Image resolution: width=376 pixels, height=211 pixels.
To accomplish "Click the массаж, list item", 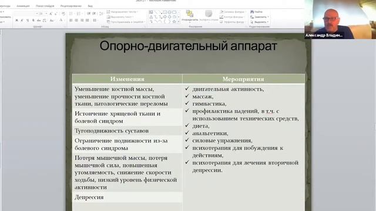I will tap(203, 97).
